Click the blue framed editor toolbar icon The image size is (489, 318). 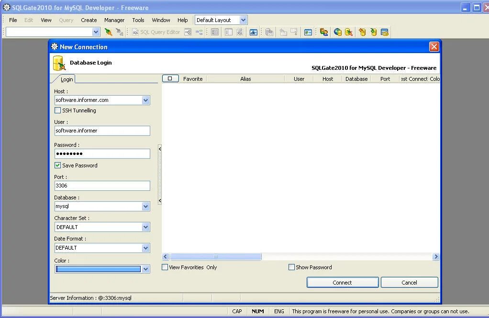[x=253, y=32]
